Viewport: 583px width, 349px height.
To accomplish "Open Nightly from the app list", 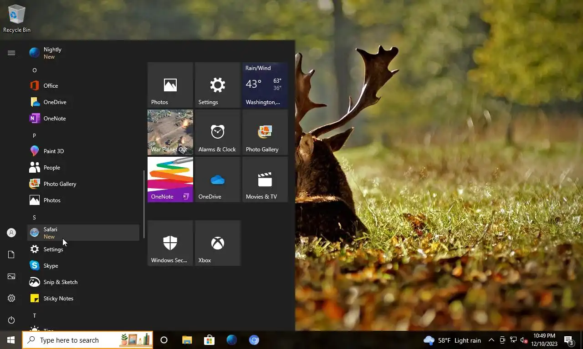I will coord(83,53).
